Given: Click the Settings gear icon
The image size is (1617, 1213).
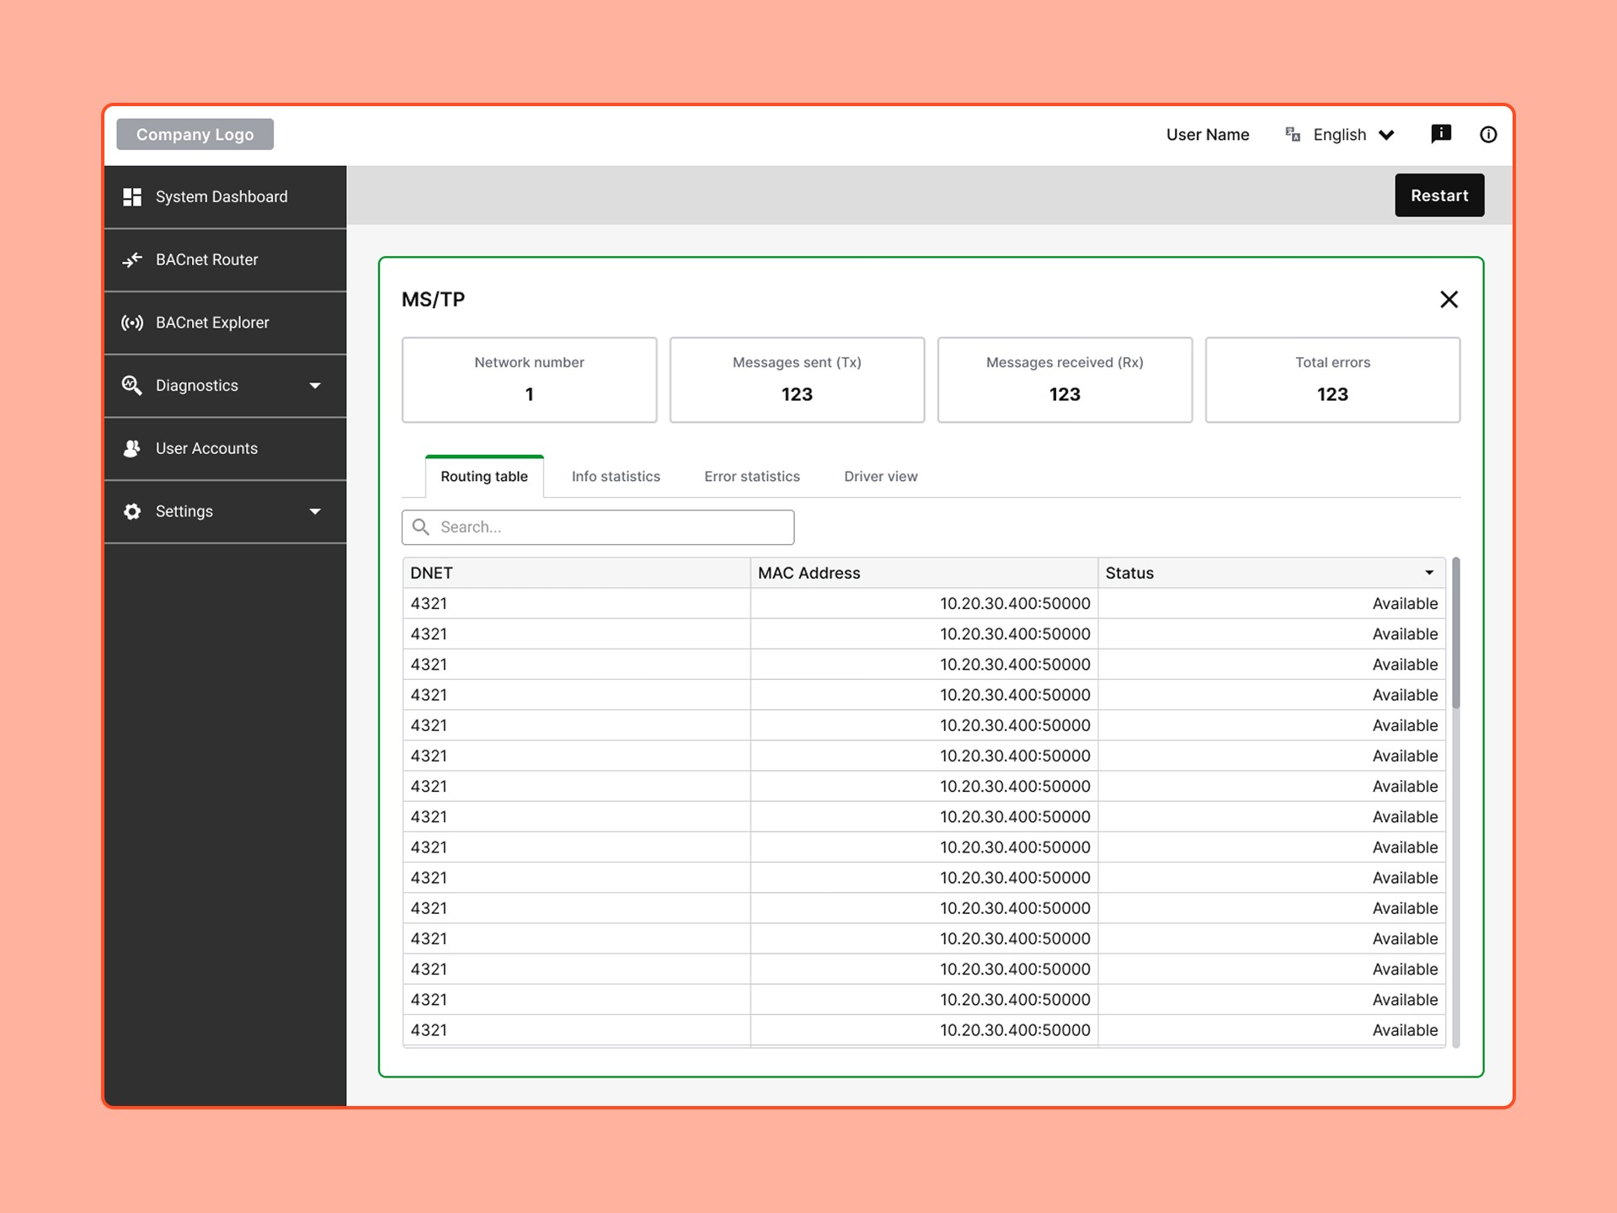Looking at the screenshot, I should pyautogui.click(x=132, y=511).
